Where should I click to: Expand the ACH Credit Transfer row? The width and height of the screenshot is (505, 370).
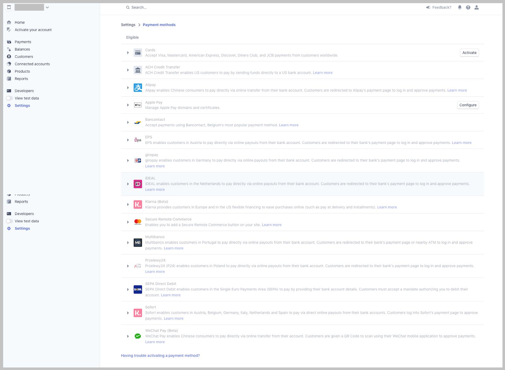coord(128,70)
